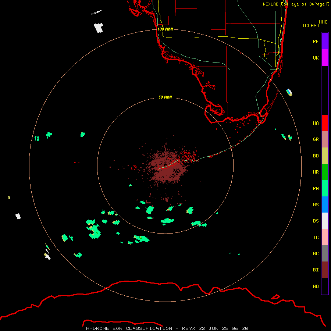The width and height of the screenshot is (331, 331).
Task: Click the WS legend label
Action: pyautogui.click(x=316, y=204)
